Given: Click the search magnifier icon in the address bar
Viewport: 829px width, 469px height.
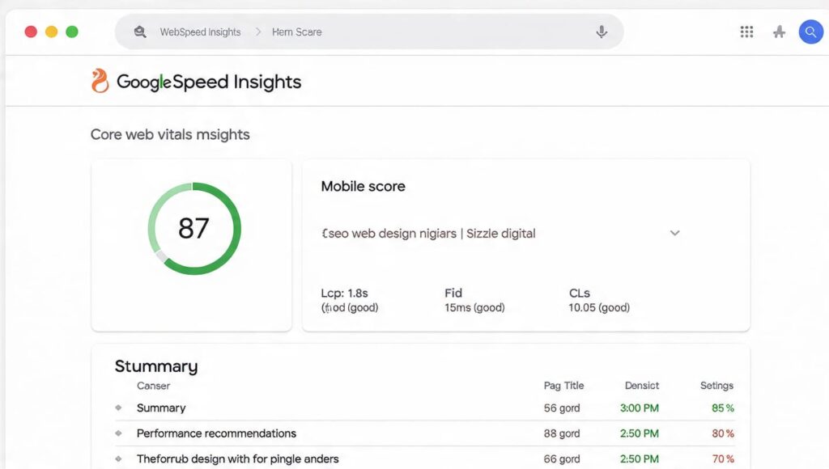Looking at the screenshot, I should click(139, 31).
